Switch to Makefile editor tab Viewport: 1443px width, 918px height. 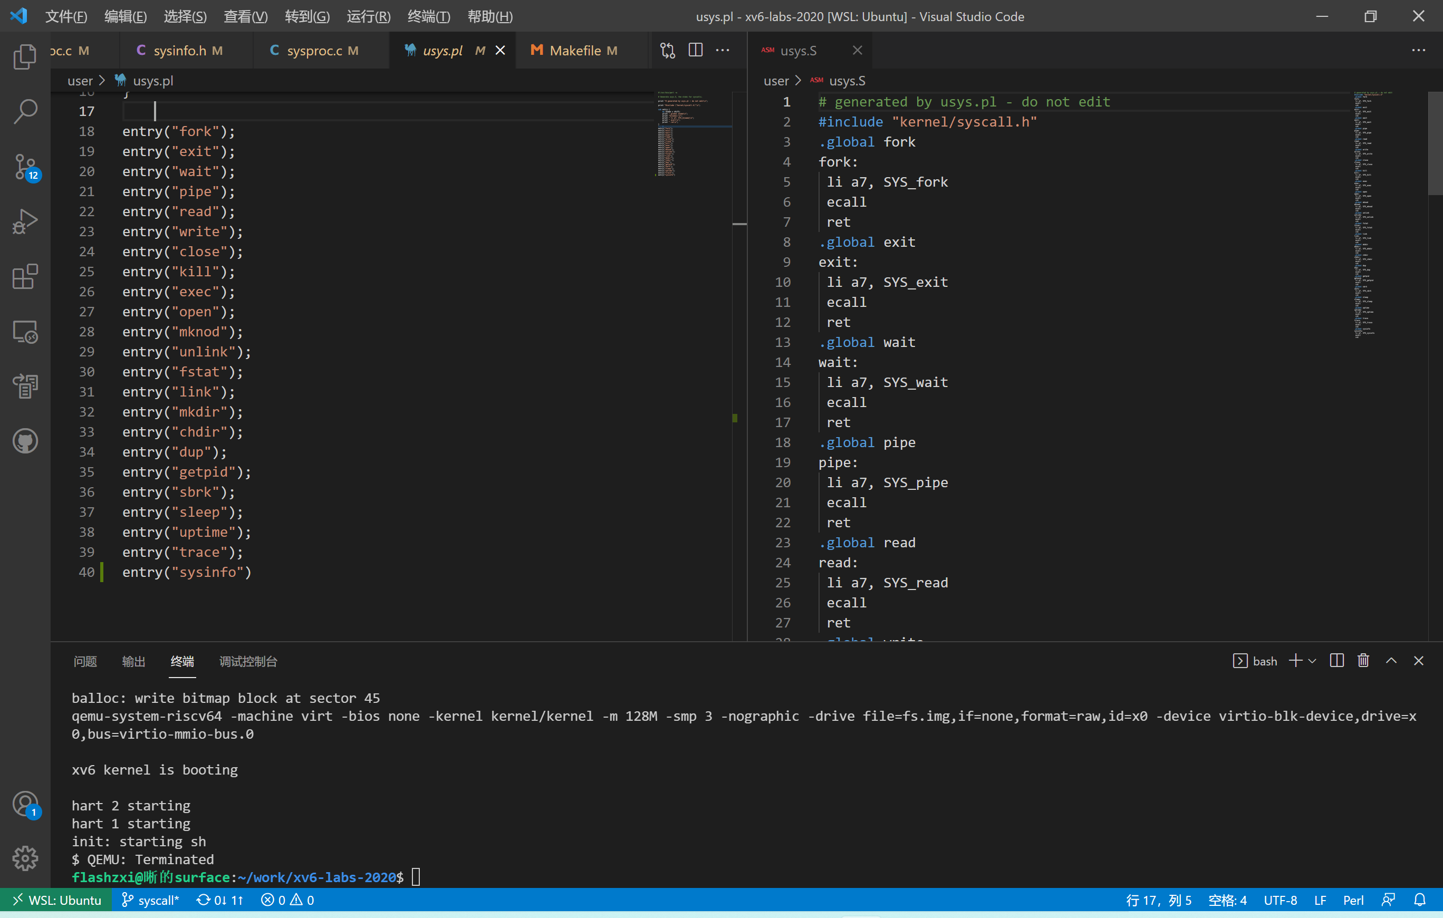tap(581, 50)
